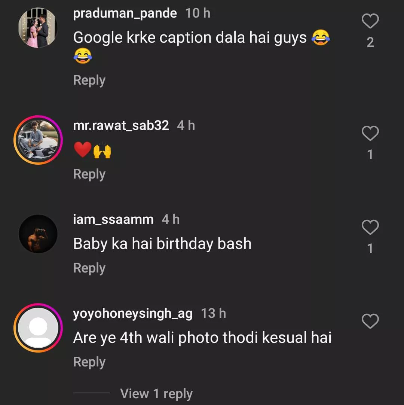
Task: Like praduman_pande's comment with the heart
Action: point(370,21)
